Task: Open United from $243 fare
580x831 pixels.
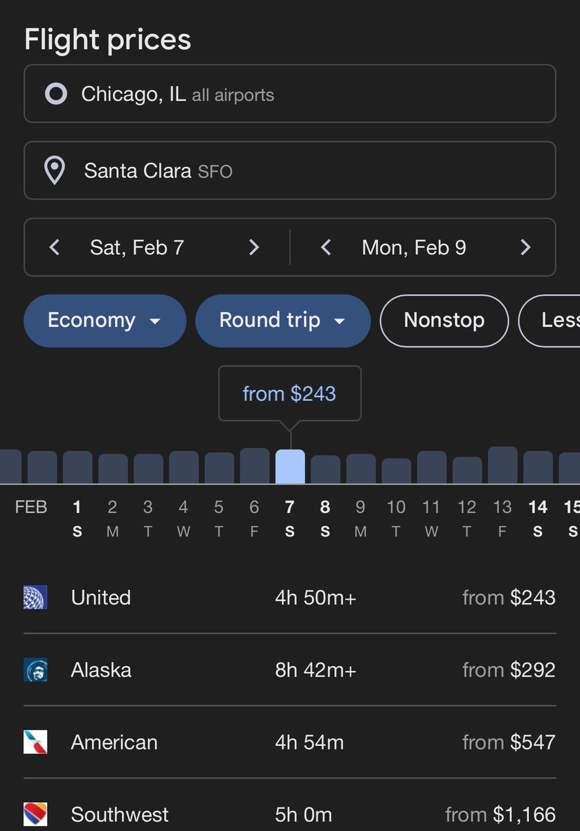Action: click(509, 597)
